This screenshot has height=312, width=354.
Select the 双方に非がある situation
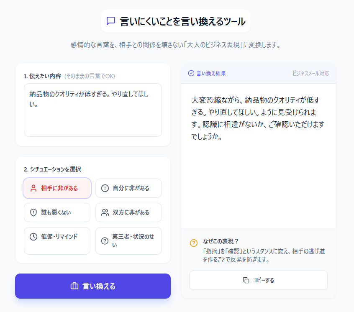128,212
